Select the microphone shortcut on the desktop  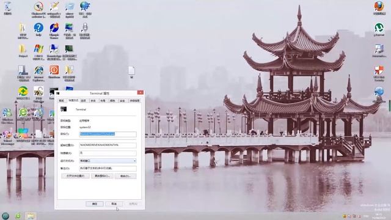point(85,28)
